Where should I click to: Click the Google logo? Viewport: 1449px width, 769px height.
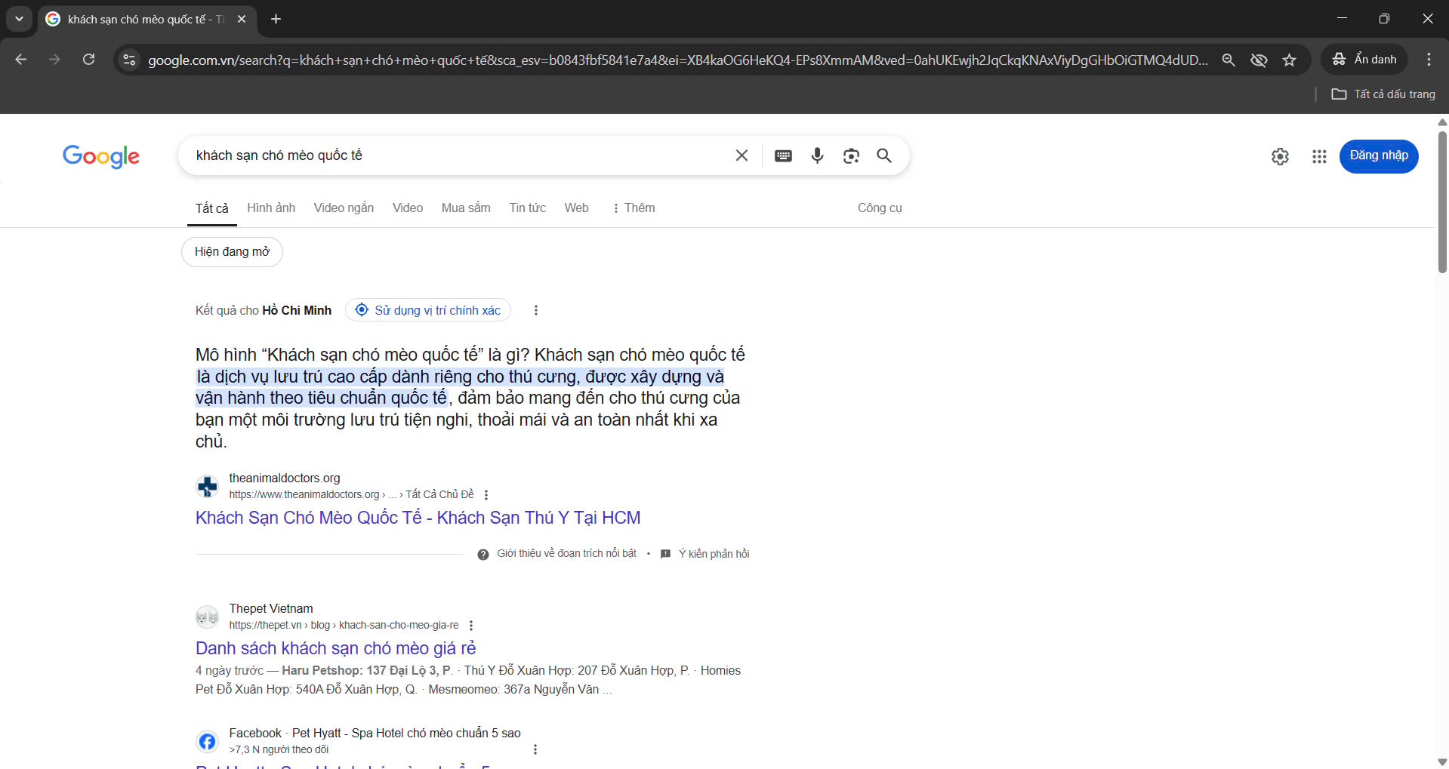pos(101,156)
